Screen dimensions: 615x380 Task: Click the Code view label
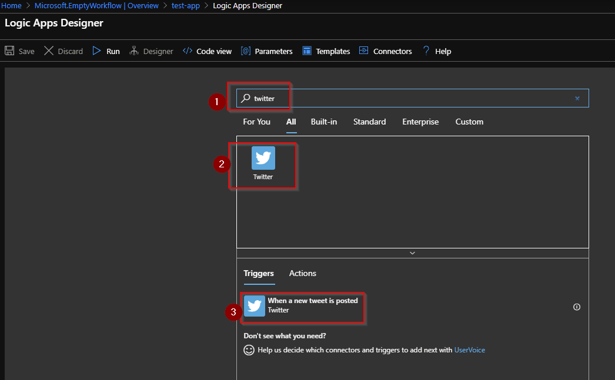click(x=214, y=51)
